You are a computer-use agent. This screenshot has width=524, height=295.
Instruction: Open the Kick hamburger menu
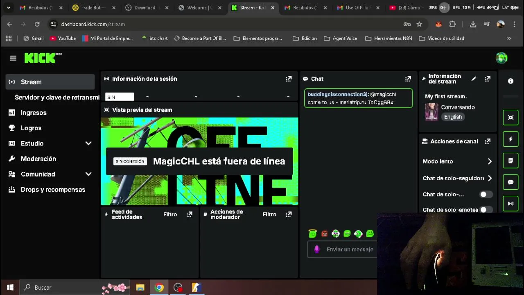[13, 58]
